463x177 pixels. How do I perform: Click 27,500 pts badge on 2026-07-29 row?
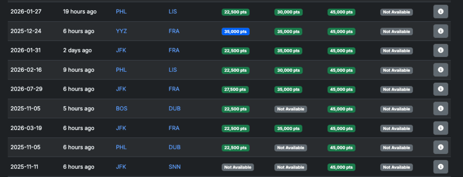pyautogui.click(x=235, y=89)
